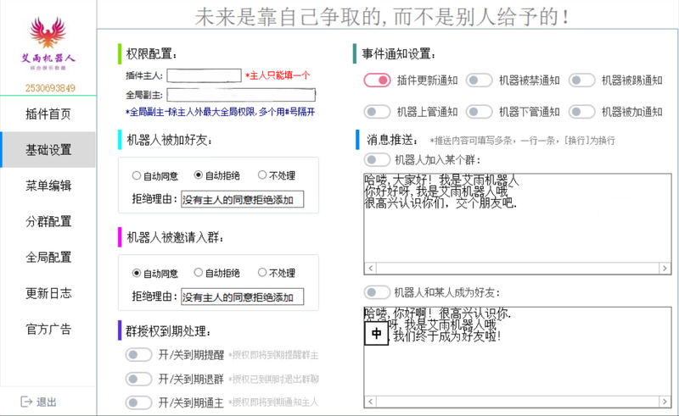View the 更新日志 page
Image resolution: width=679 pixels, height=416 pixels.
click(x=48, y=294)
